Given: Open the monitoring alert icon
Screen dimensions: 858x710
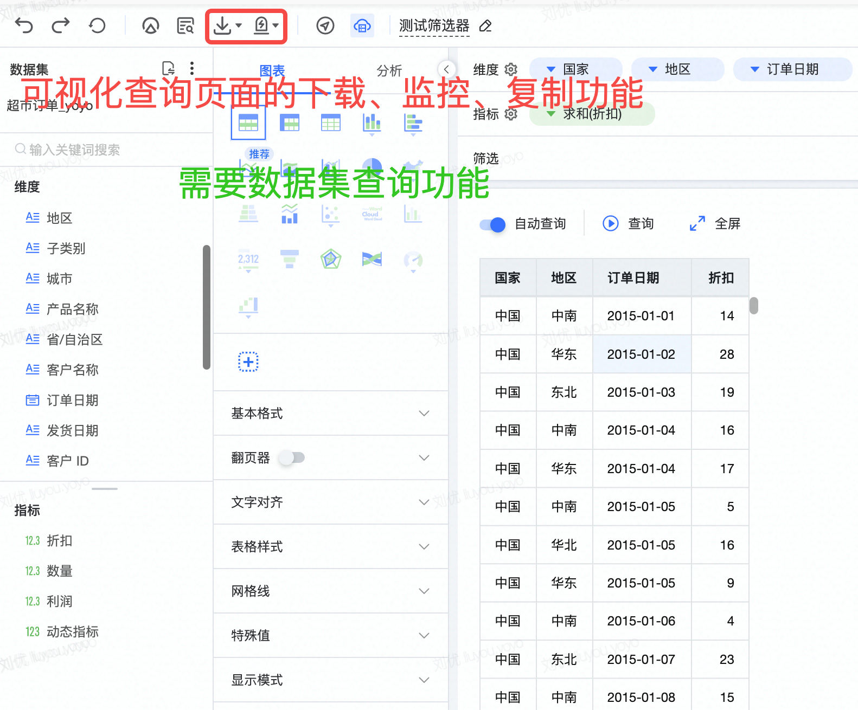Looking at the screenshot, I should point(266,25).
